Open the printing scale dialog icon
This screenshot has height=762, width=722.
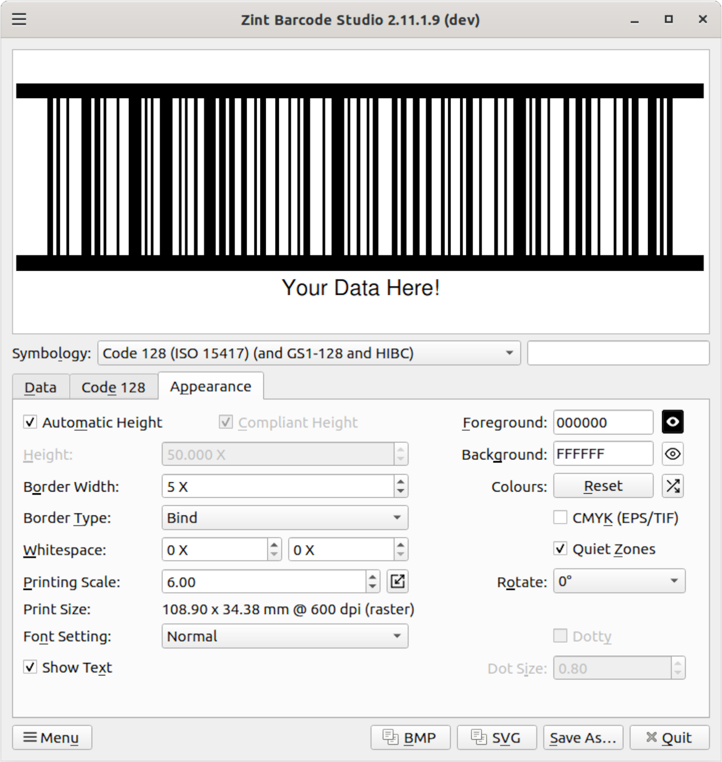[x=397, y=582]
